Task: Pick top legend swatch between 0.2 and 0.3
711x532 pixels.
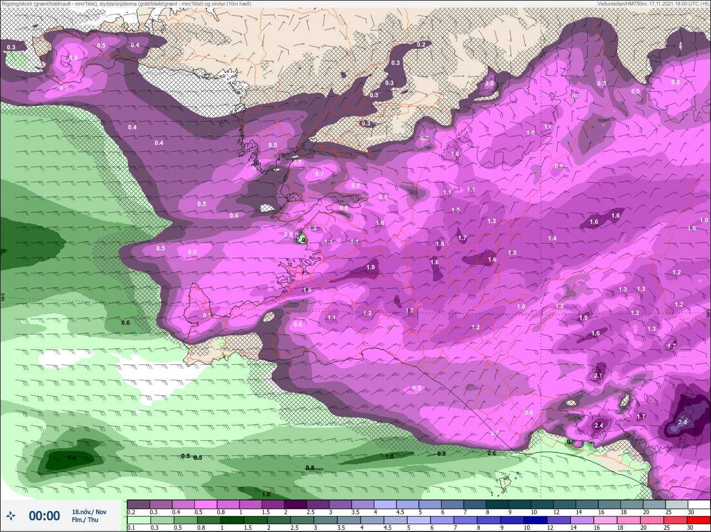Action: (138, 504)
